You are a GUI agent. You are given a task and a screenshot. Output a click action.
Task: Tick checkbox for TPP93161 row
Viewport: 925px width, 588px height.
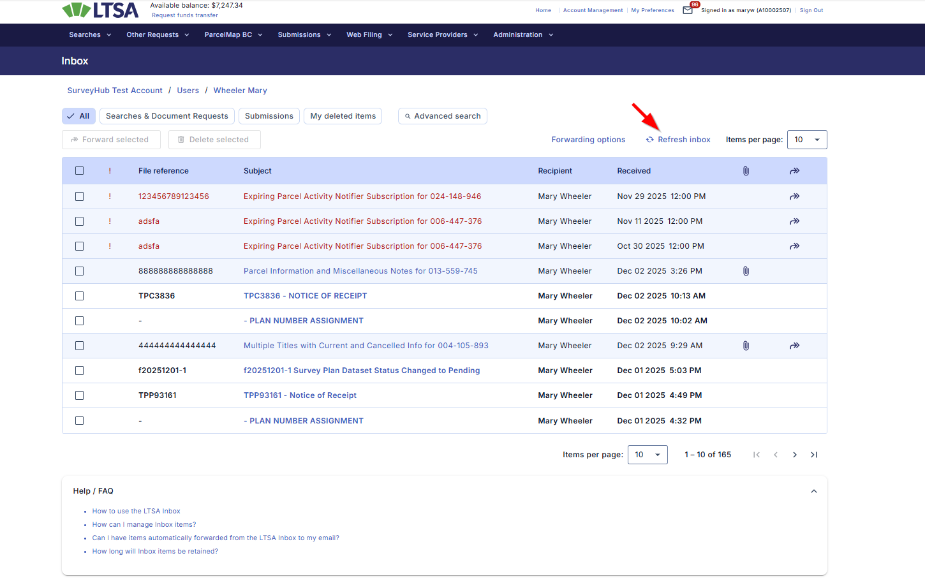coord(80,395)
